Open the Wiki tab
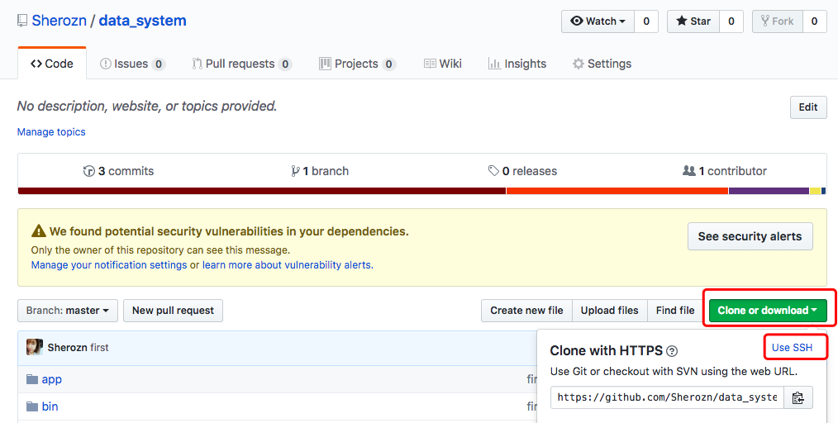Viewport: 838px width, 423px height. point(442,64)
